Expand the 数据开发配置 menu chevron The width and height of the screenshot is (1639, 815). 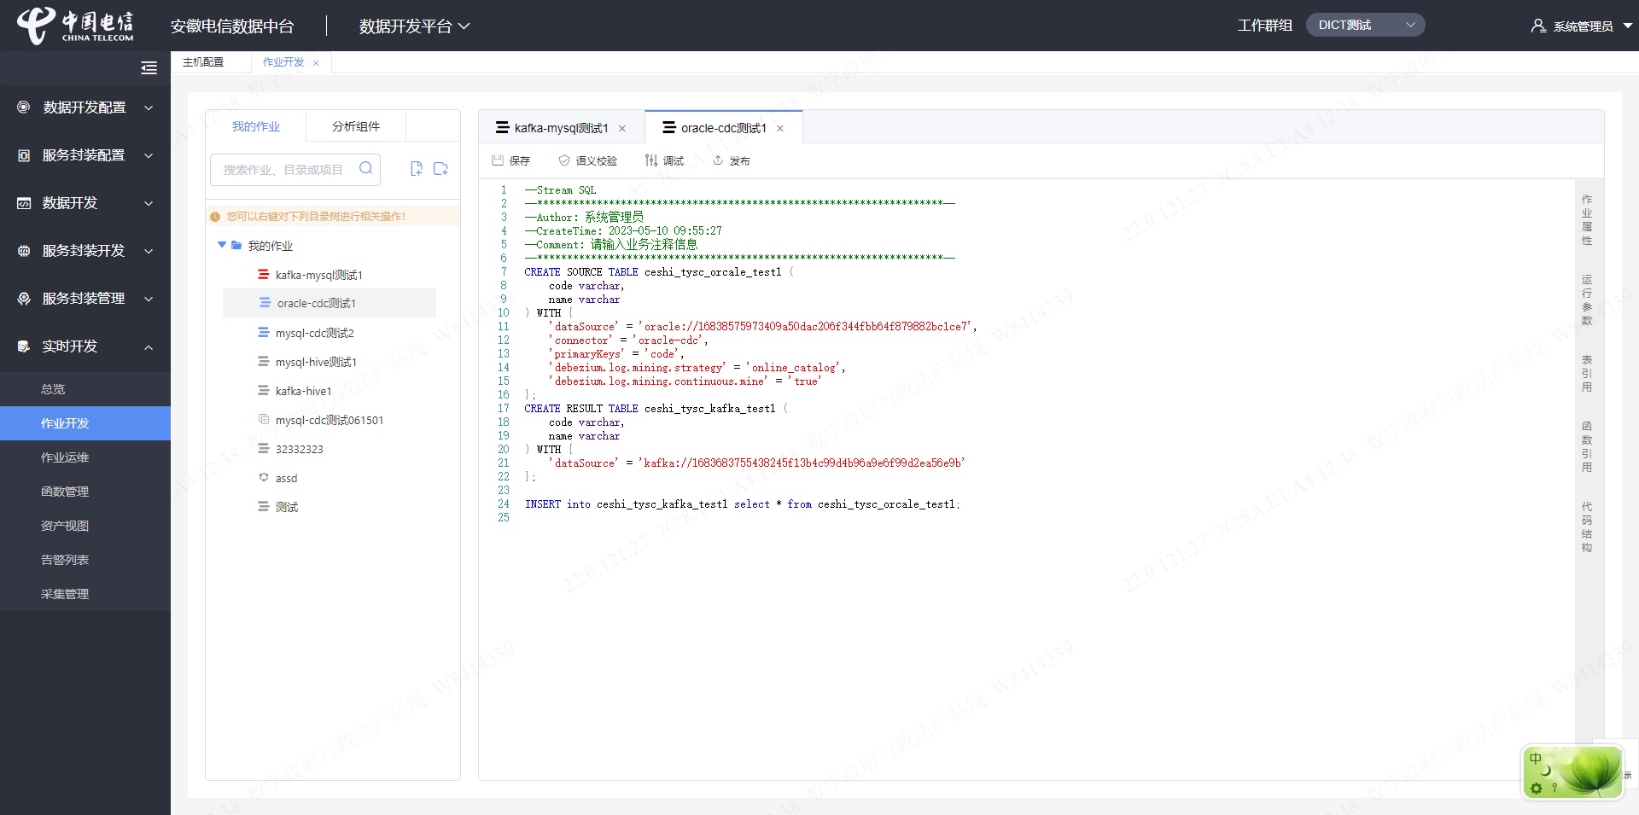(149, 108)
